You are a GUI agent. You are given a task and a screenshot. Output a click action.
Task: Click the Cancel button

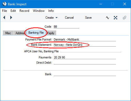[69, 18]
